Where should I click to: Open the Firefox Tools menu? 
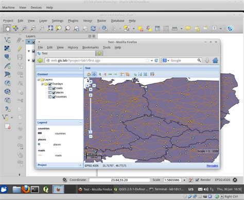point(107,47)
